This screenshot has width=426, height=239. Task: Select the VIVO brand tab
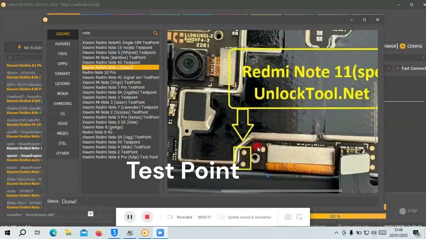click(x=63, y=54)
